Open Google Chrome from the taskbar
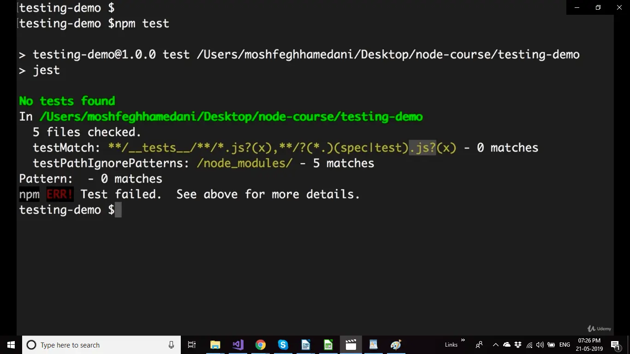The image size is (630, 354). pos(261,345)
